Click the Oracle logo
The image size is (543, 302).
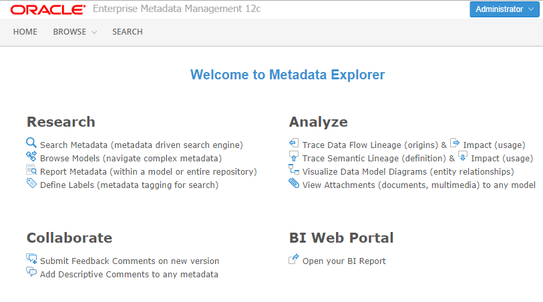[x=48, y=10]
